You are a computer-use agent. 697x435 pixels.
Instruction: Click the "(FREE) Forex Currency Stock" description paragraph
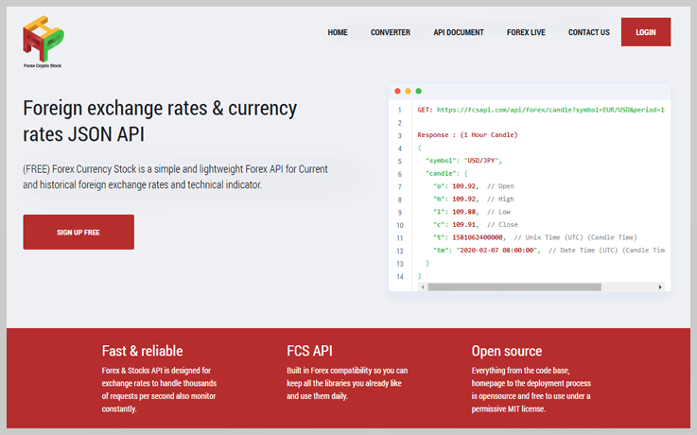pyautogui.click(x=176, y=177)
